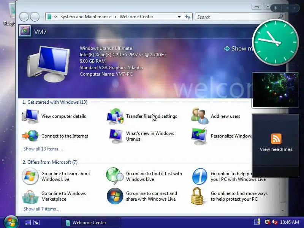
Task: Open the recent pages dropdown arrow
Action: pyautogui.click(x=42, y=17)
